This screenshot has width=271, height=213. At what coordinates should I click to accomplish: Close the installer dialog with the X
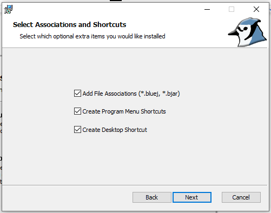(256, 9)
